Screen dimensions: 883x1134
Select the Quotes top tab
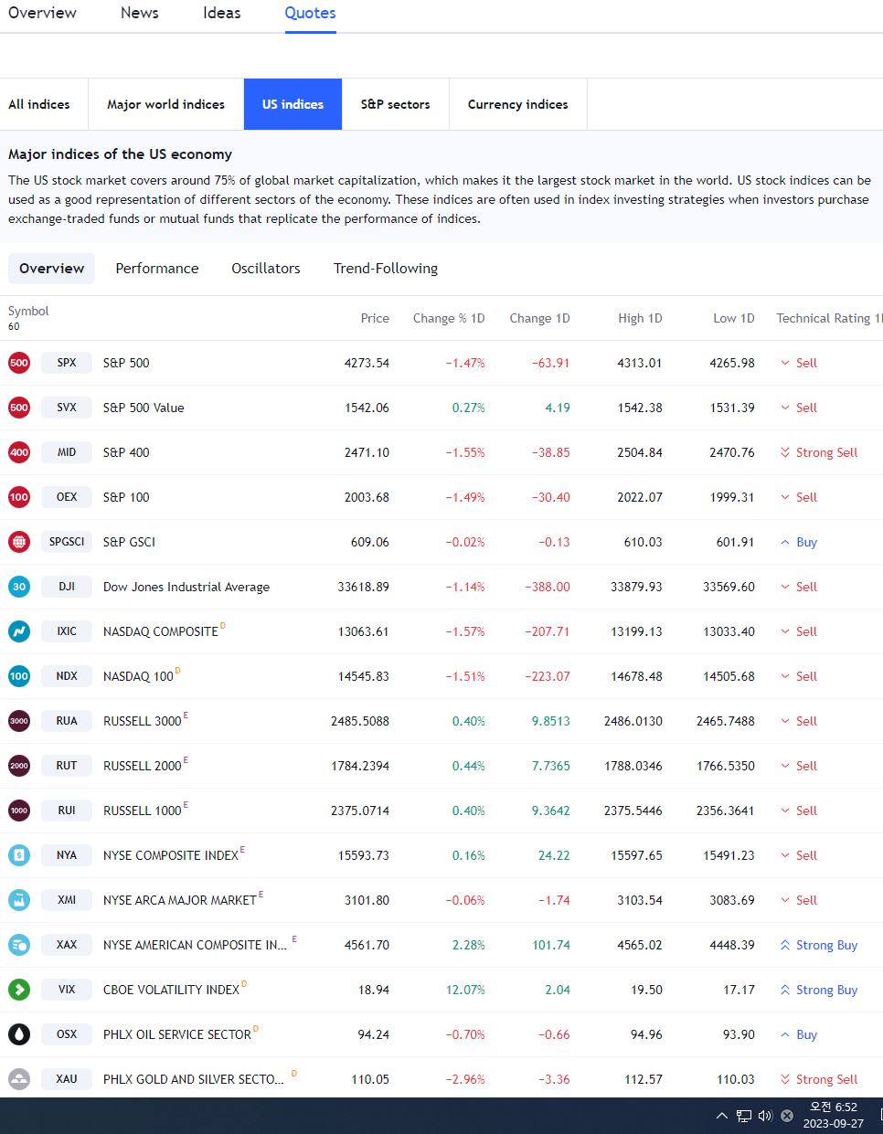click(310, 13)
